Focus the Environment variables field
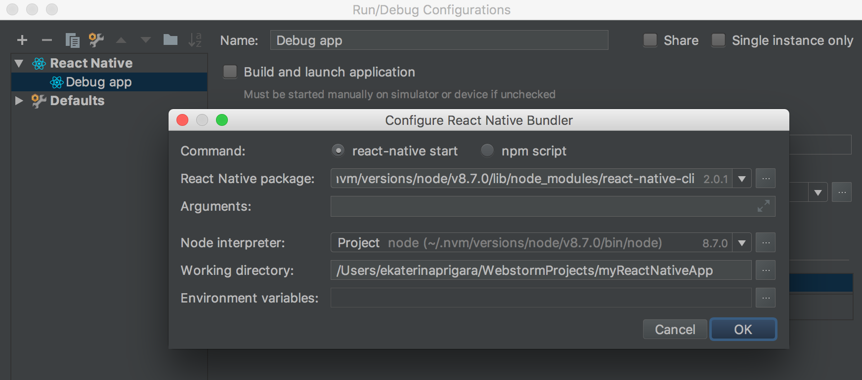This screenshot has width=862, height=380. pos(541,298)
